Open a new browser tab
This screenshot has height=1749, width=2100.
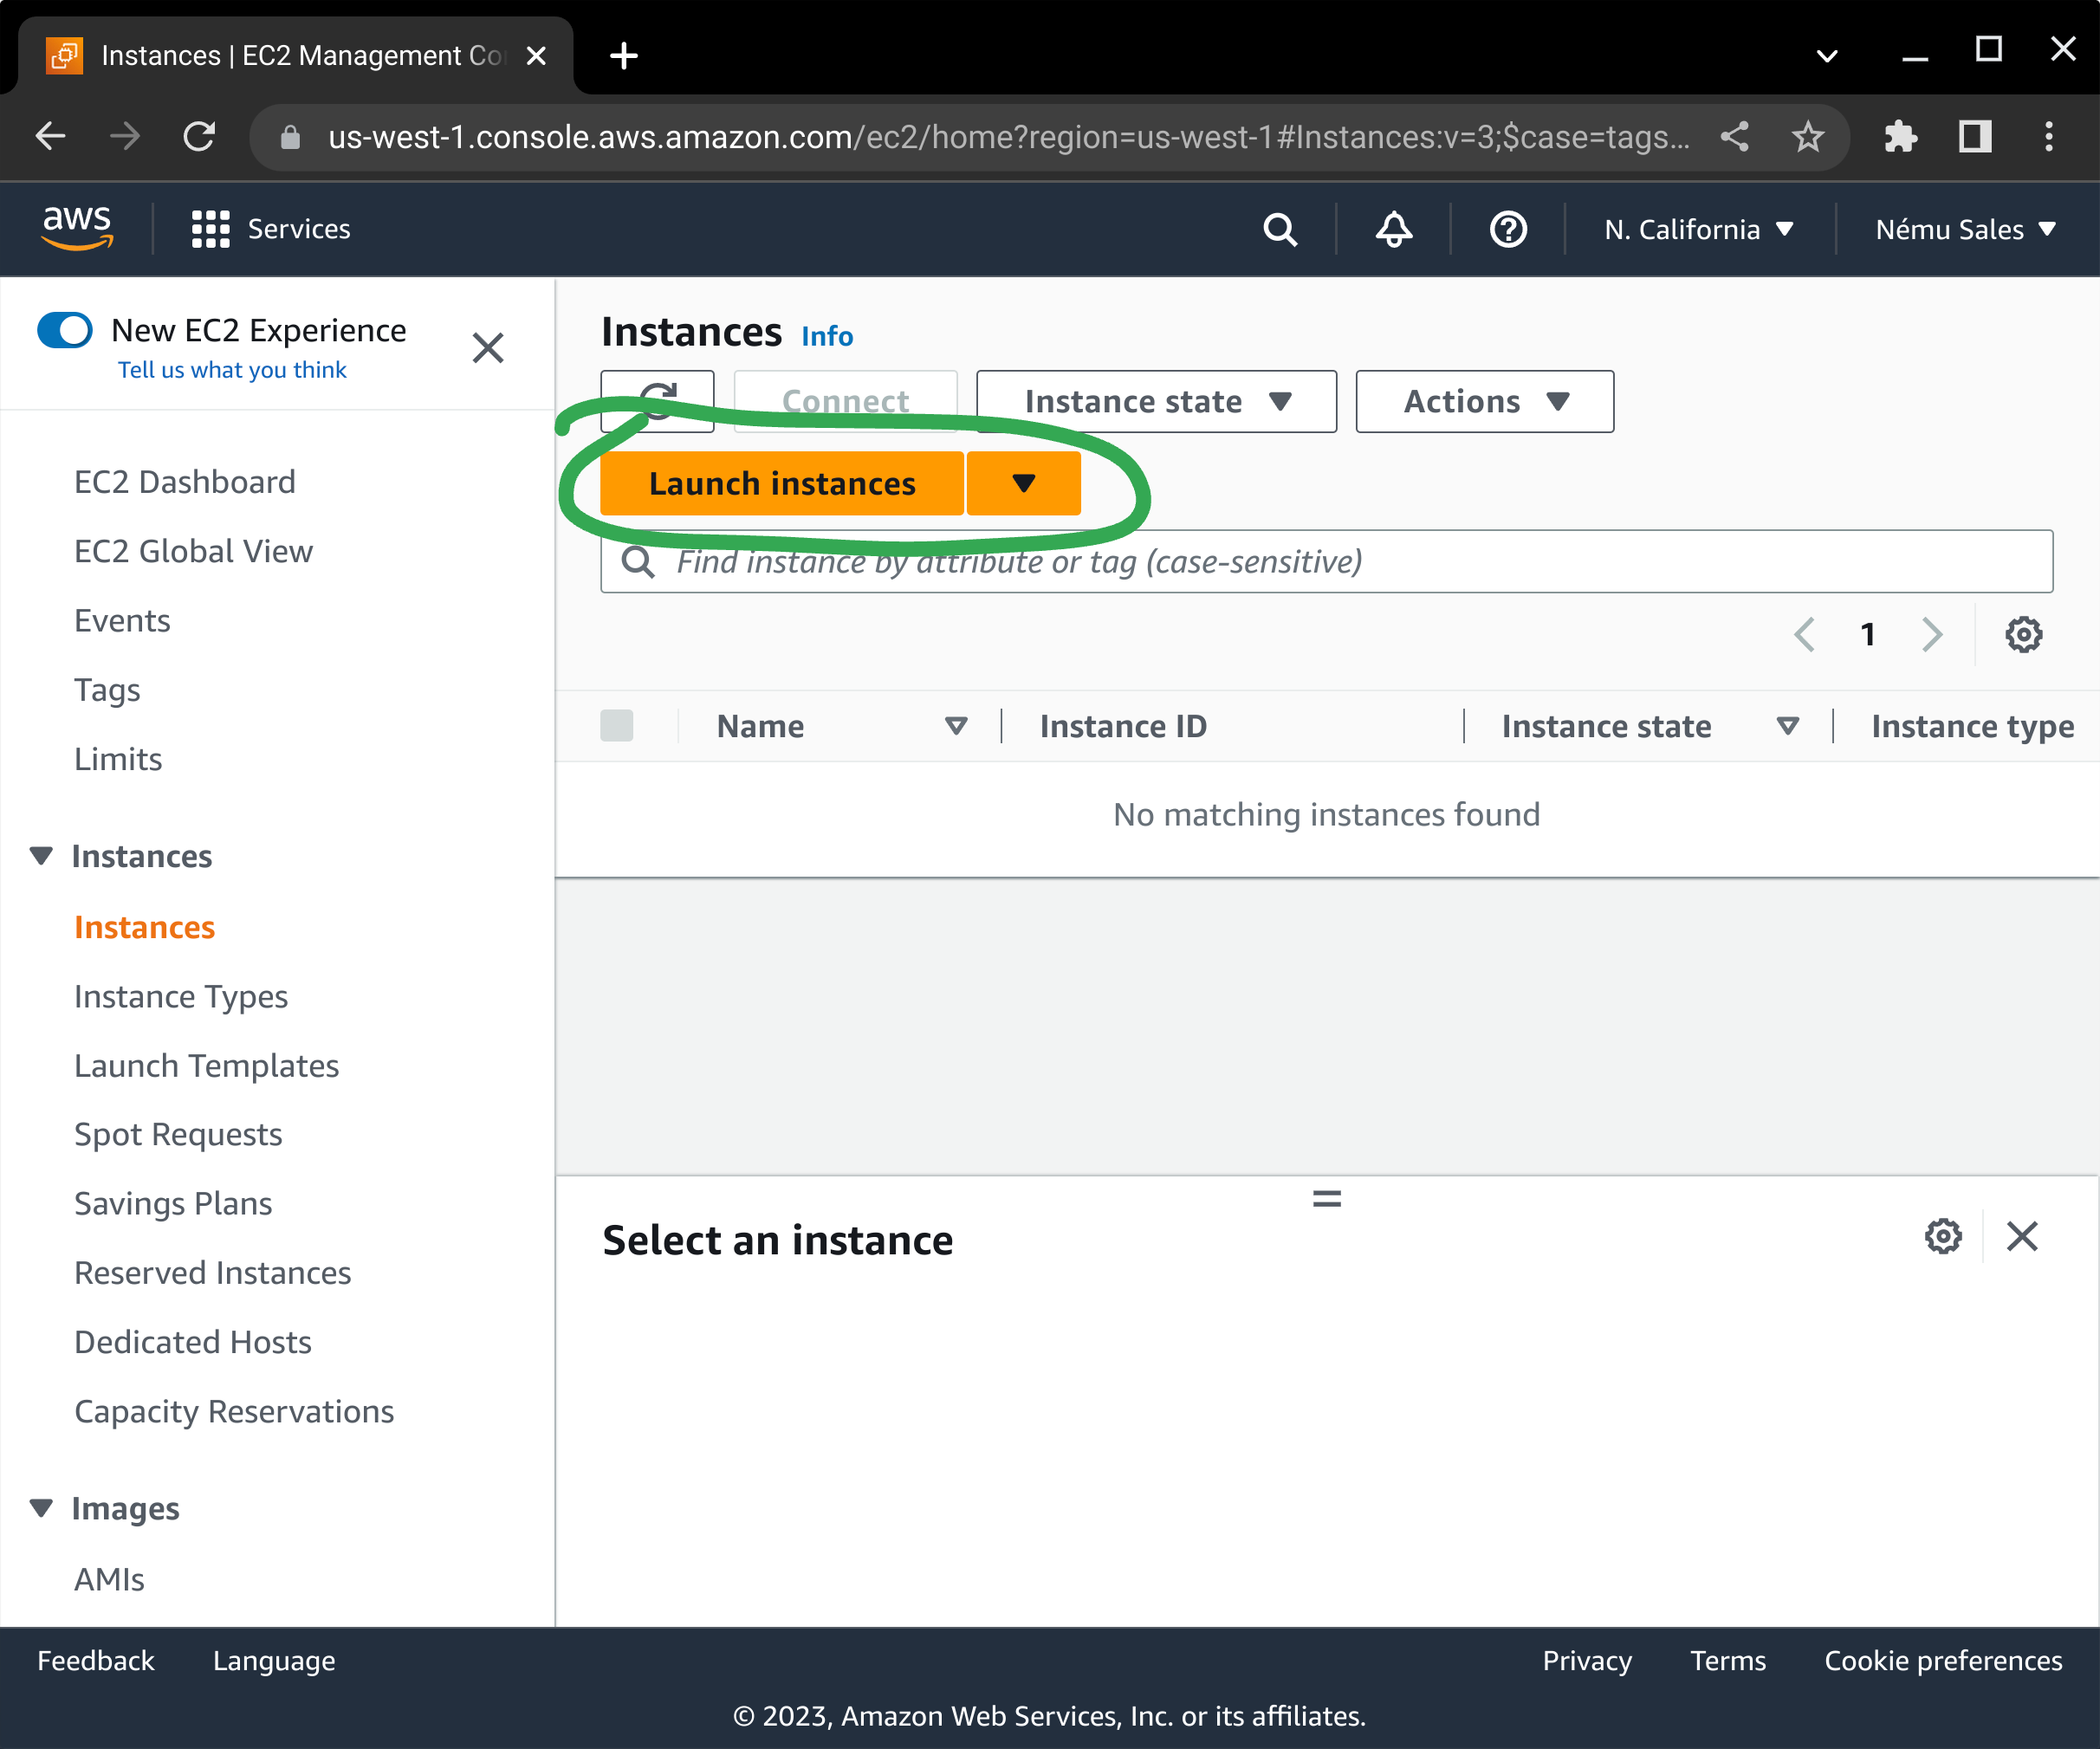624,56
